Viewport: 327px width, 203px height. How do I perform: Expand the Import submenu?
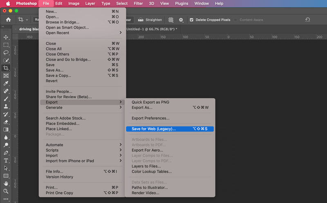click(x=83, y=155)
